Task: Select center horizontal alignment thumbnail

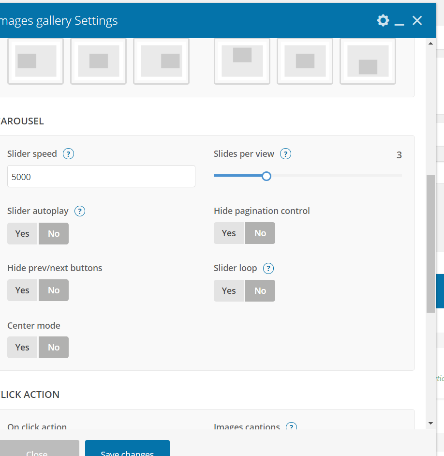Action: coord(99,61)
